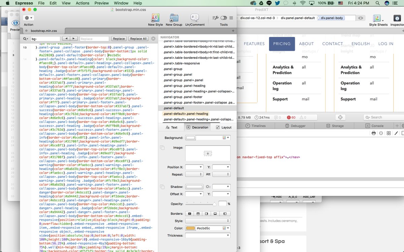Click the Opacity percent field
Image resolution: width=404 pixels, height=252 pixels.
(223, 204)
